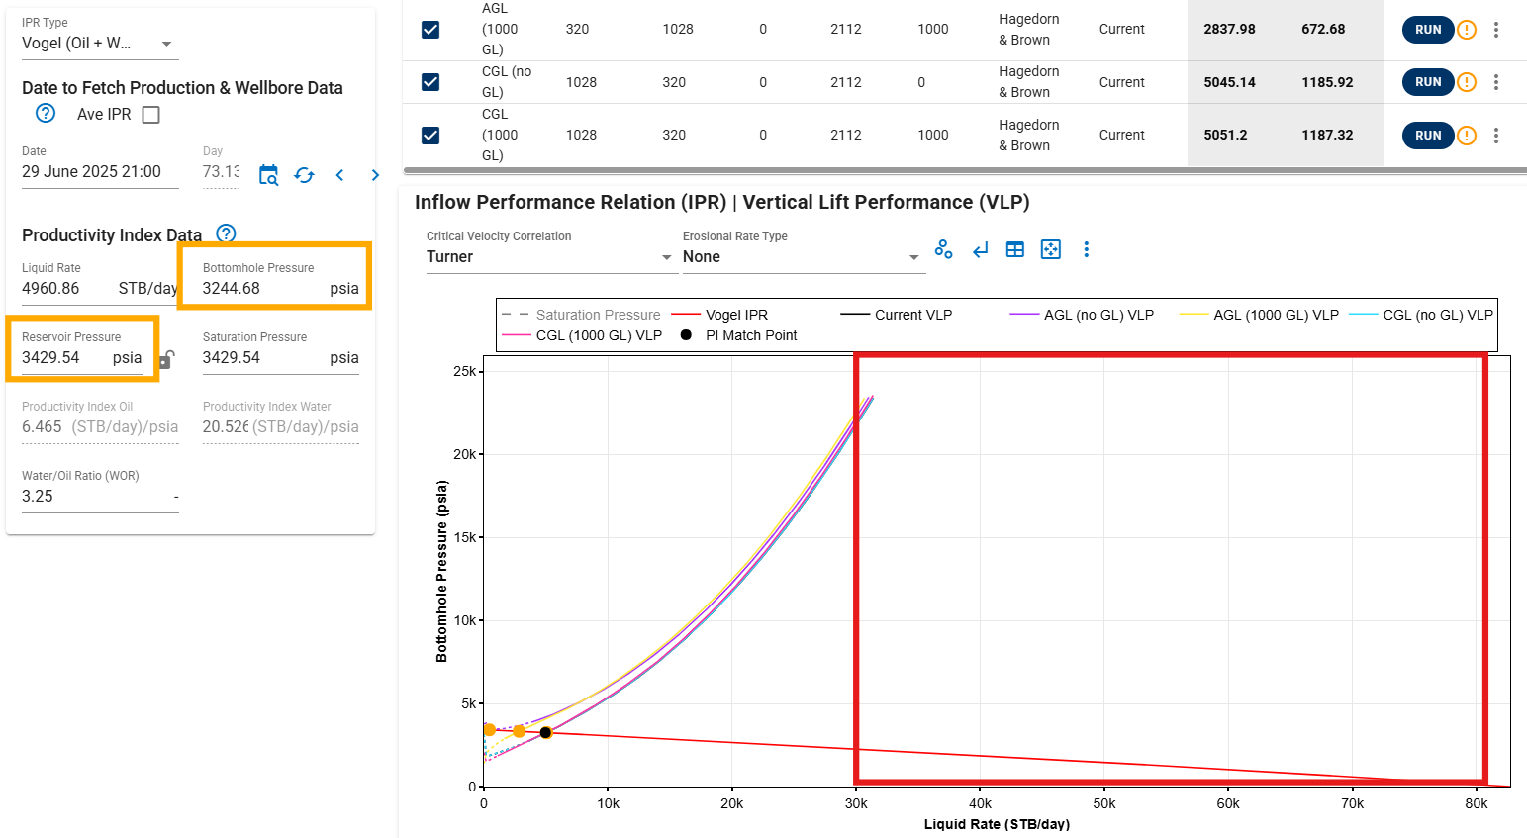Image resolution: width=1527 pixels, height=838 pixels.
Task: Click the bubble points icon above chart
Action: point(943,249)
